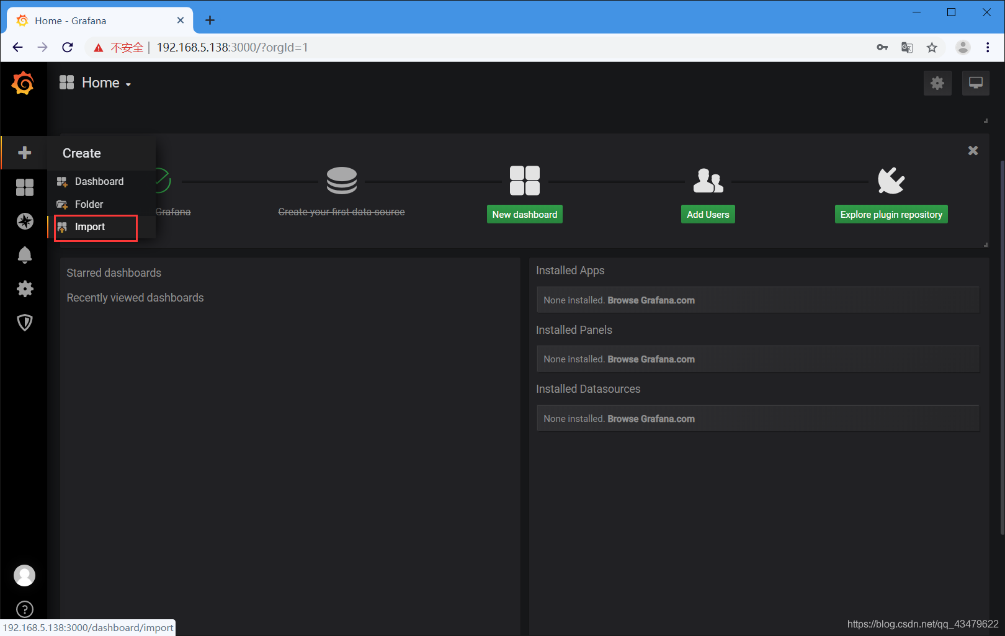Click the Installed Apps heading
1005x636 pixels.
point(570,271)
